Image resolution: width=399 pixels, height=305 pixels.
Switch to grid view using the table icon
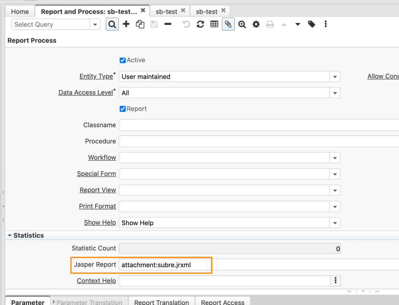pyautogui.click(x=214, y=24)
